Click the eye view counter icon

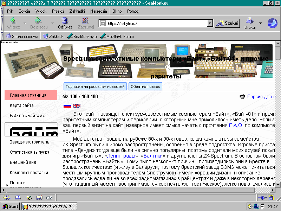click(x=65, y=96)
